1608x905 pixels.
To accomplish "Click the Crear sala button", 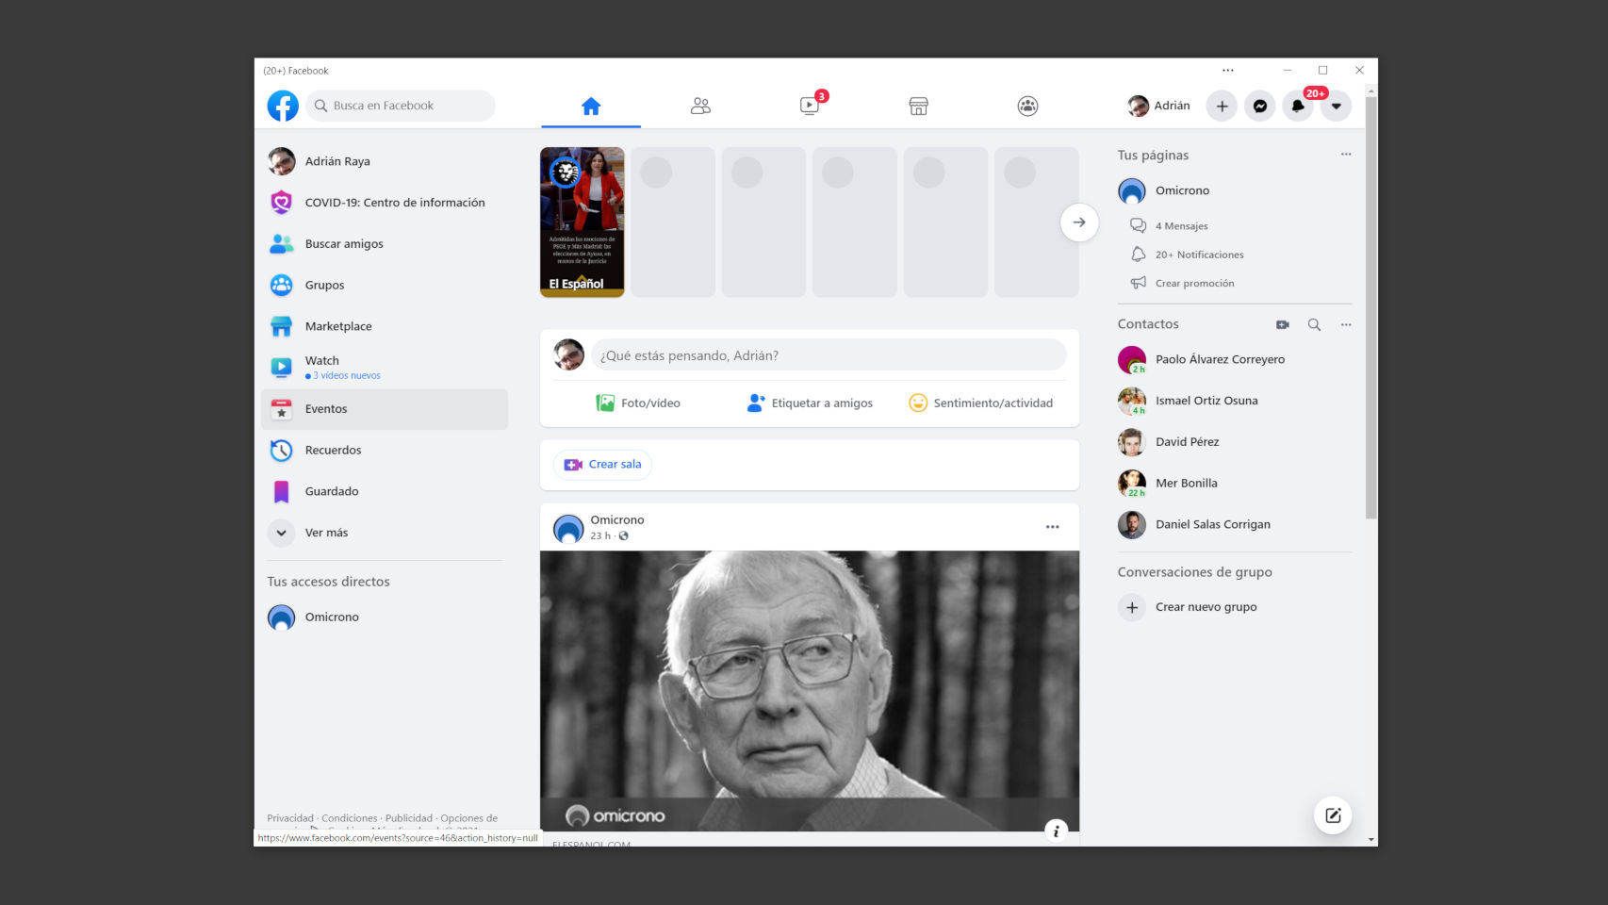I will click(x=601, y=464).
